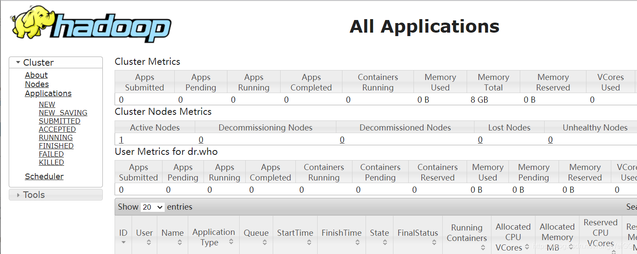Click the Cluster Metrics Apps Submitted header
The width and height of the screenshot is (637, 254).
coord(145,82)
